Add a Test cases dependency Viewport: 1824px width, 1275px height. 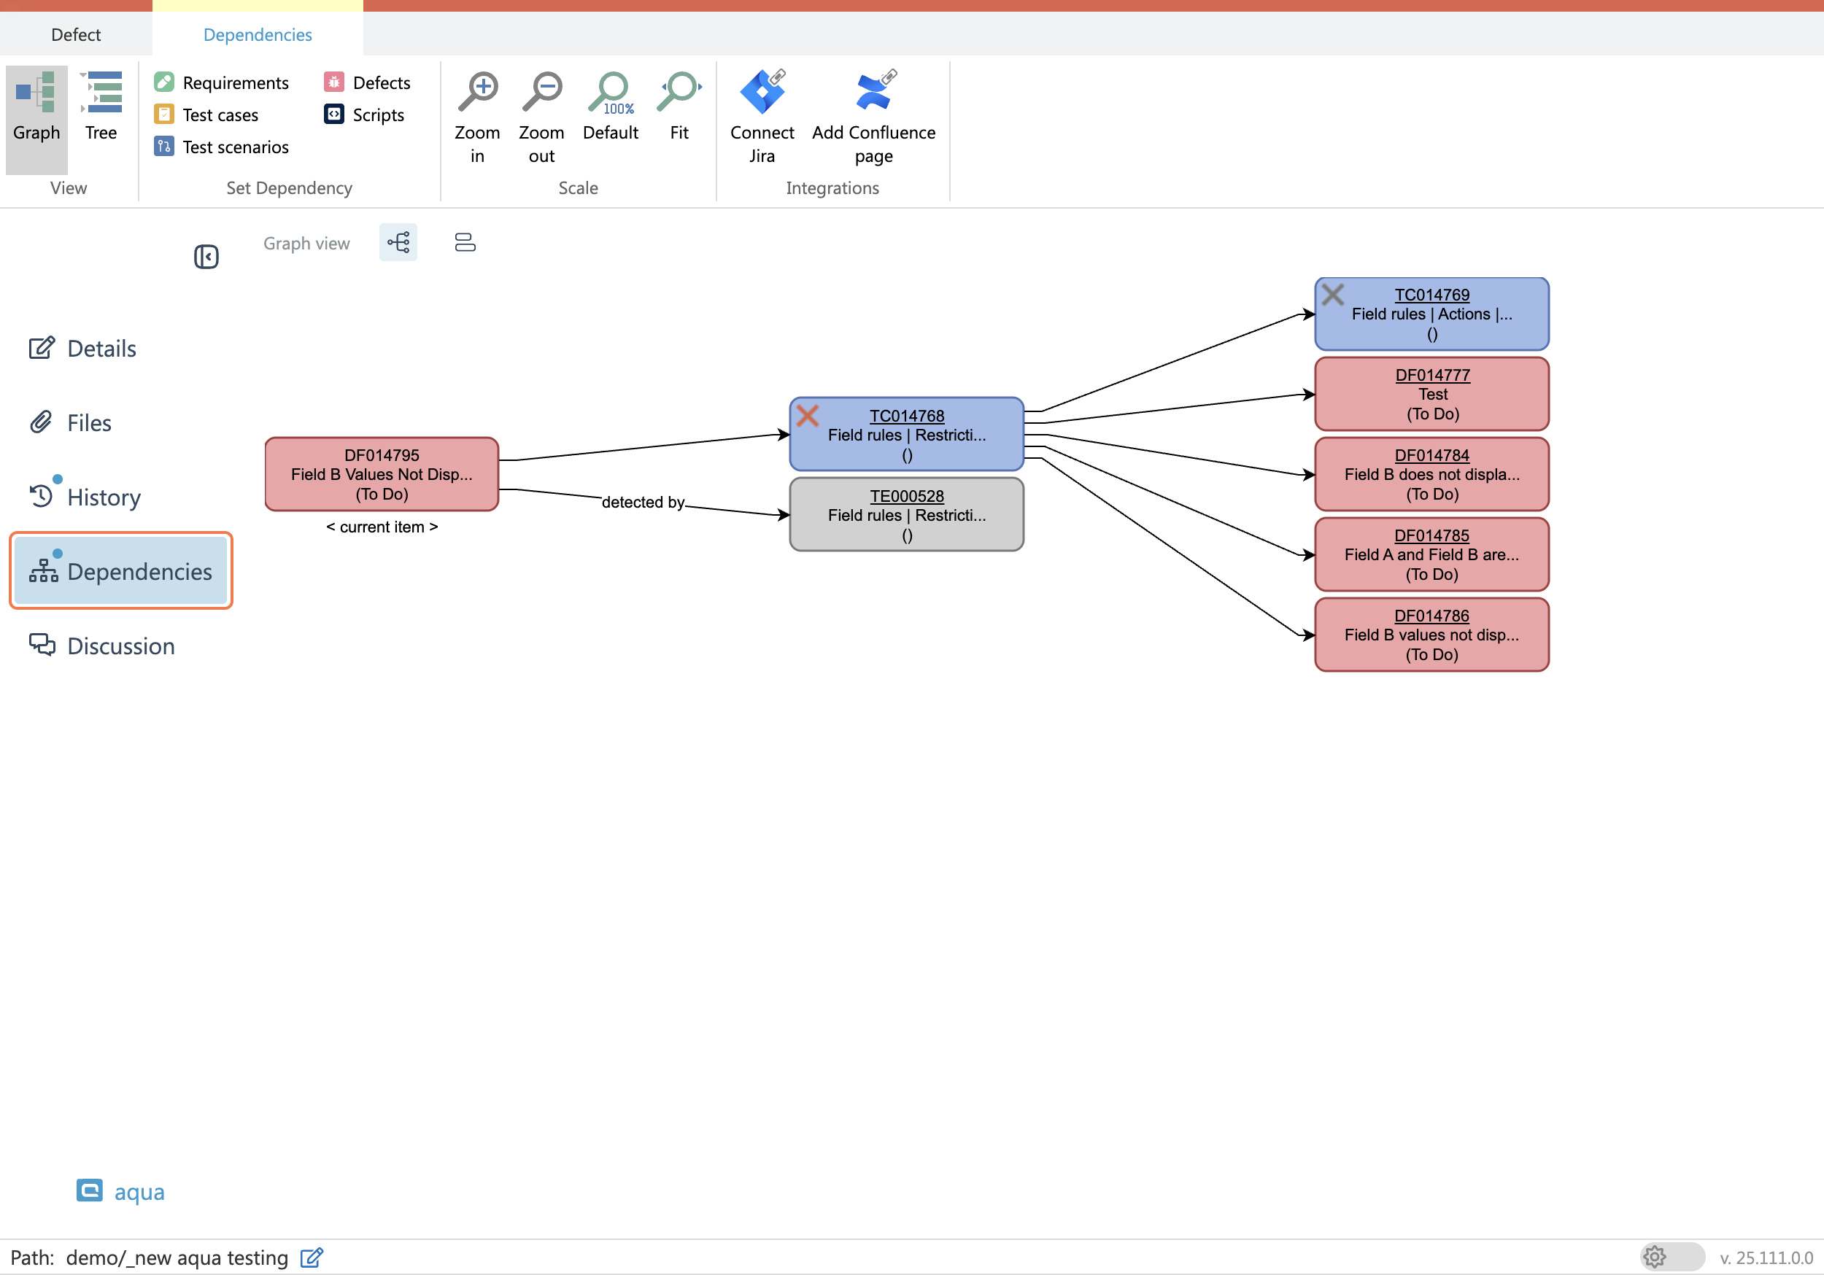coord(220,115)
